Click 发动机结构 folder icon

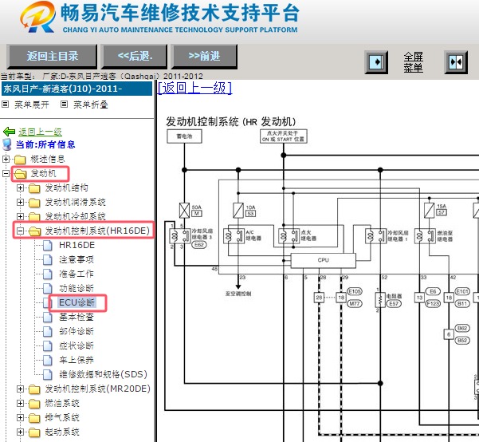(x=34, y=188)
